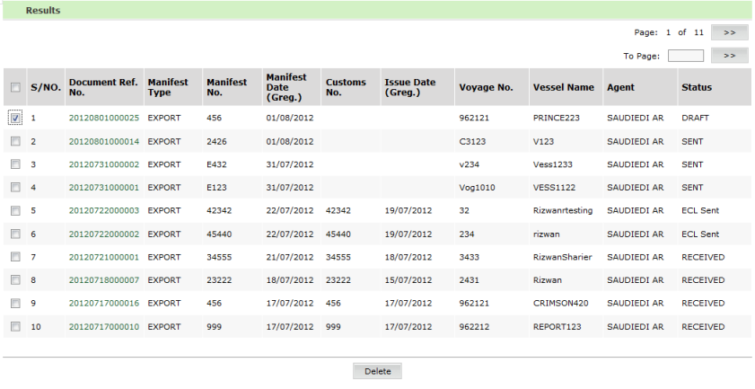
Task: Check the checkbox for row 5
Action: pyautogui.click(x=14, y=211)
